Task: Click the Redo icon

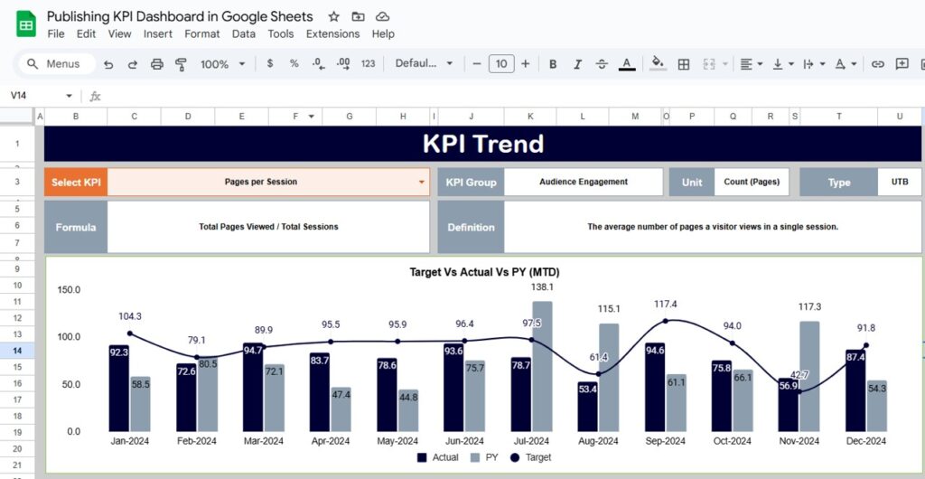Action: click(x=133, y=63)
